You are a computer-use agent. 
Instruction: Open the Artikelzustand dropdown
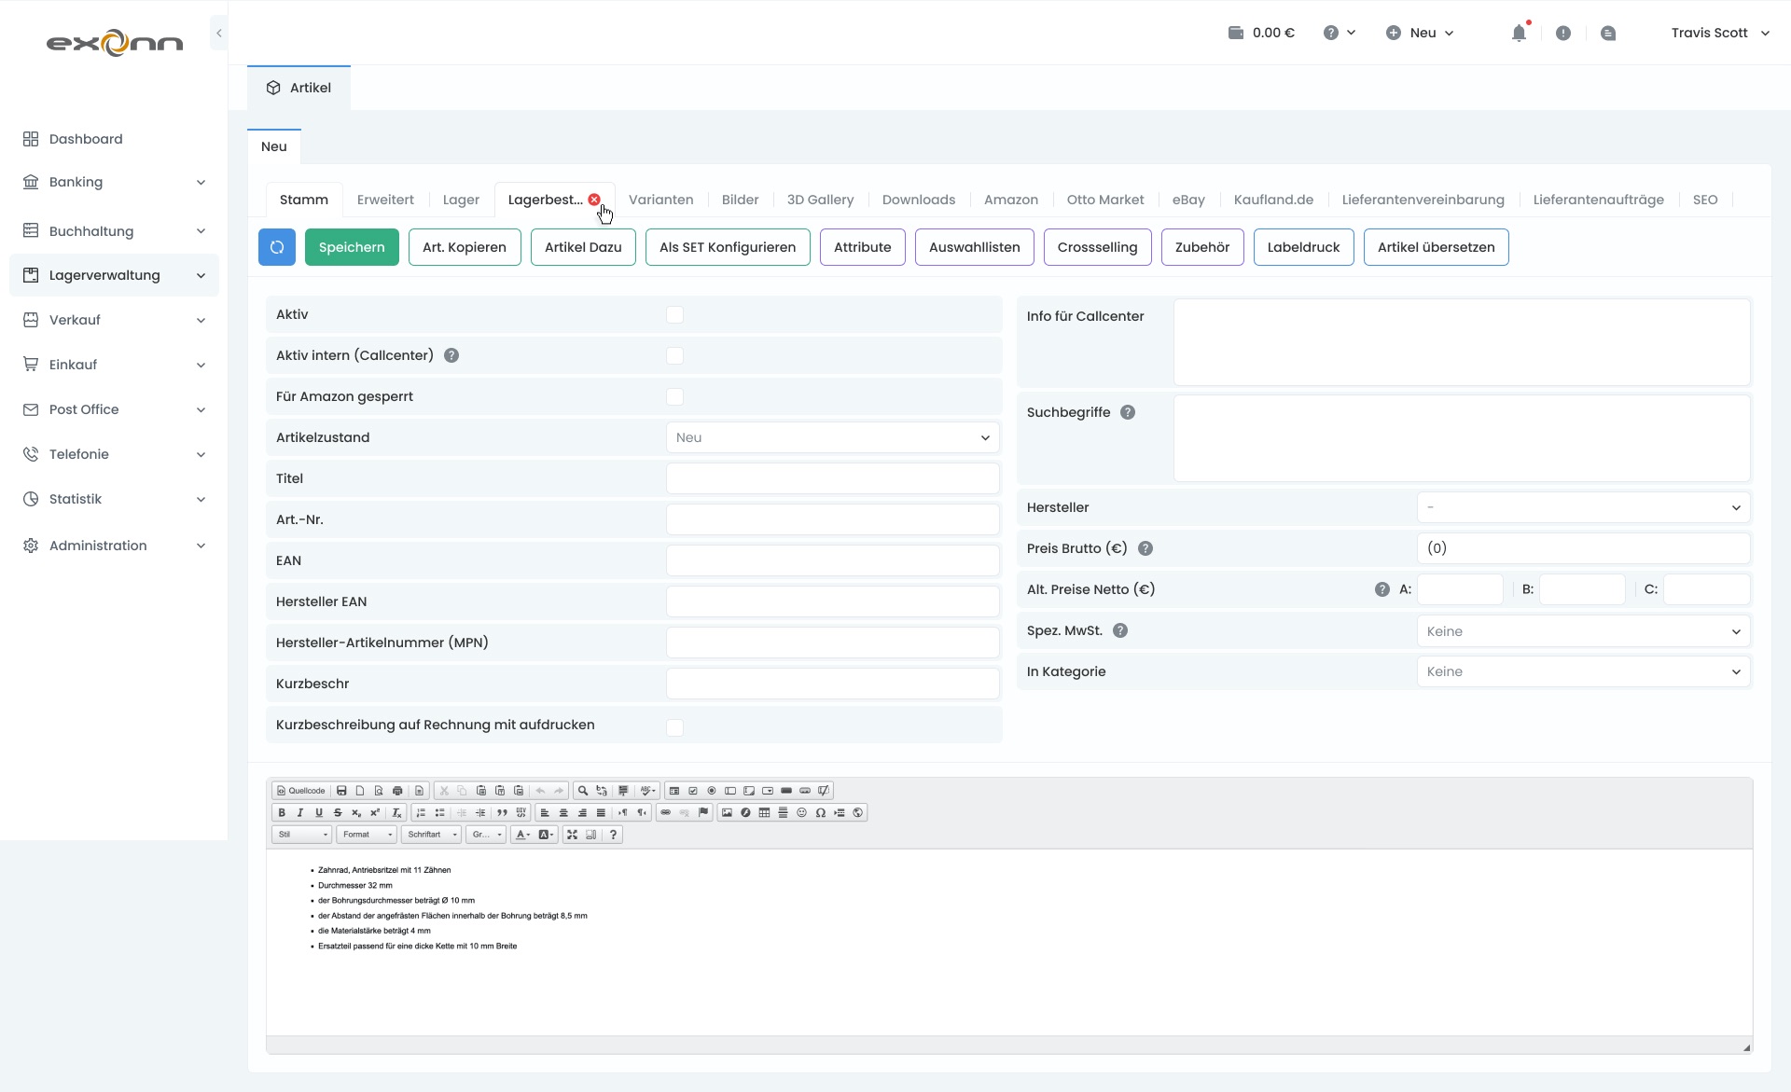pos(832,437)
